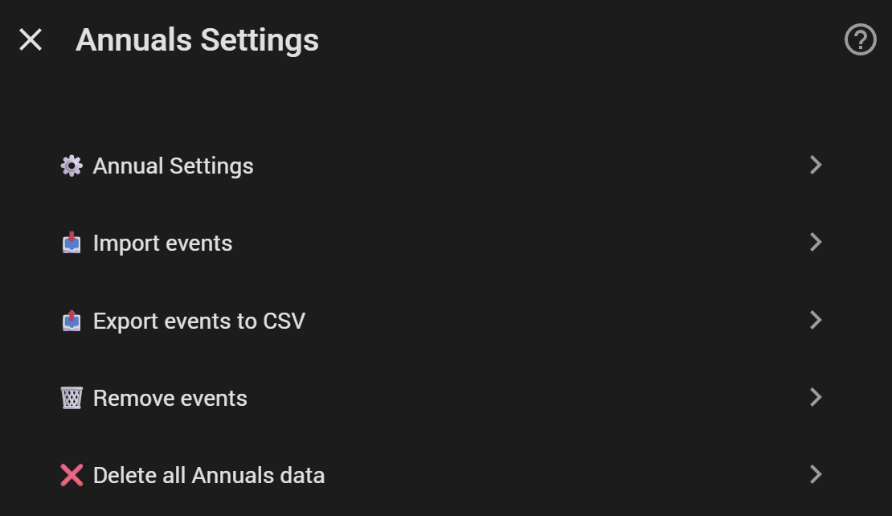Open help via question mark icon
Viewport: 892px width, 516px height.
point(860,39)
